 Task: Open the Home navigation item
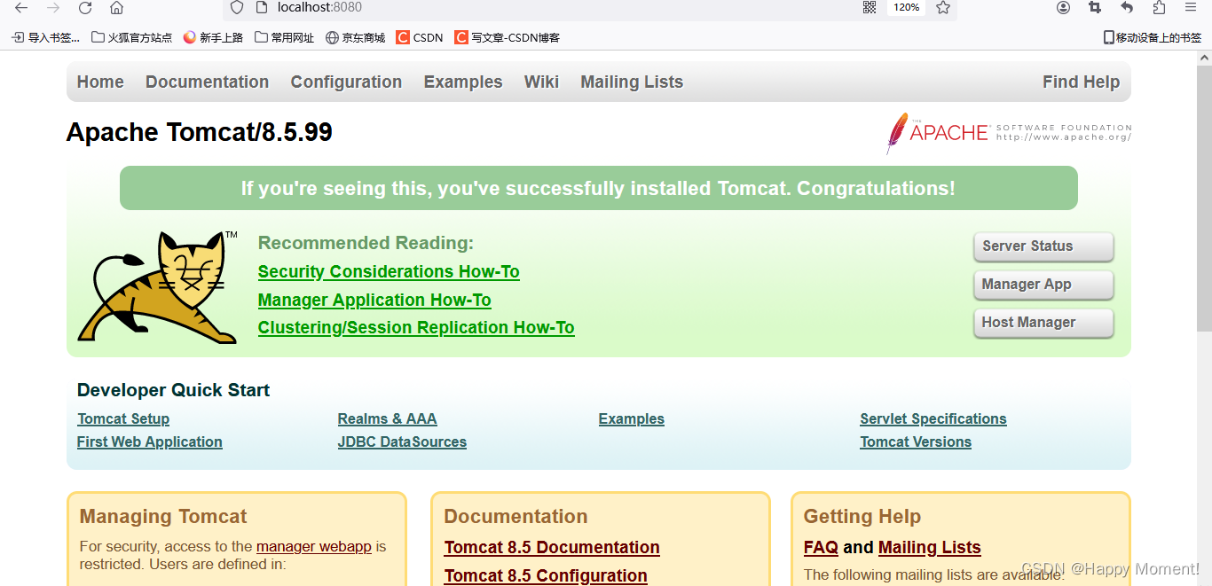click(x=100, y=82)
